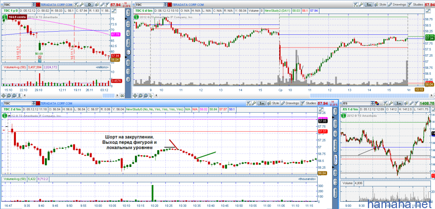
Task: Click pan crosshair icon below 5-minute chart
Action: 135,95
